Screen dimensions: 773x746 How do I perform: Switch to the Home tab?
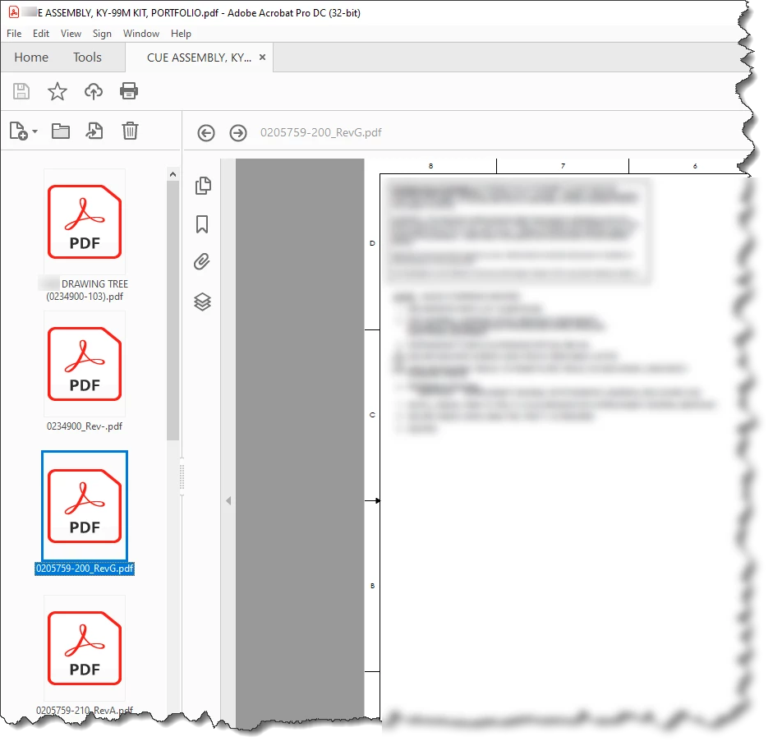[x=31, y=58]
